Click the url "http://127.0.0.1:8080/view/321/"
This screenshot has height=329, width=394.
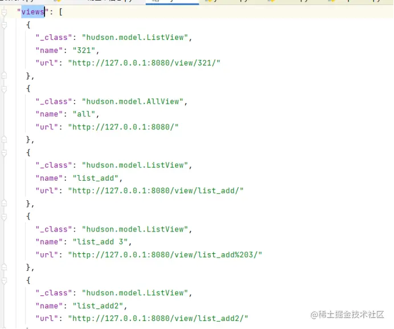click(144, 63)
